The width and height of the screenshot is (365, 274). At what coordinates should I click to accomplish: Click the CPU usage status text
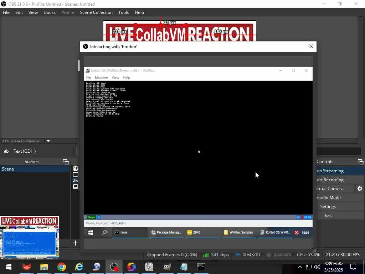point(308,255)
